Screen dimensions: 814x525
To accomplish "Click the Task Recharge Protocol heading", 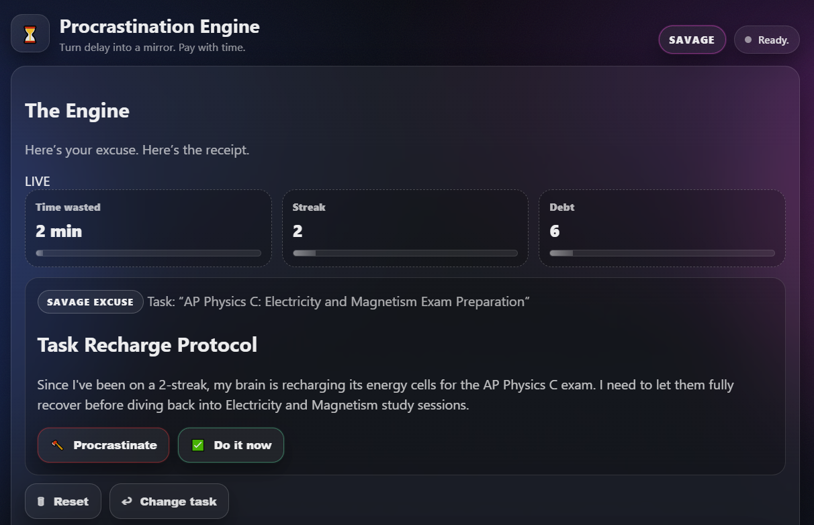I will tap(147, 345).
